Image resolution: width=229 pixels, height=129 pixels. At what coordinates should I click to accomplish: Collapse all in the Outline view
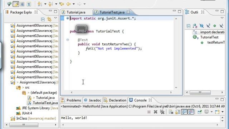pyautogui.click(x=189, y=26)
